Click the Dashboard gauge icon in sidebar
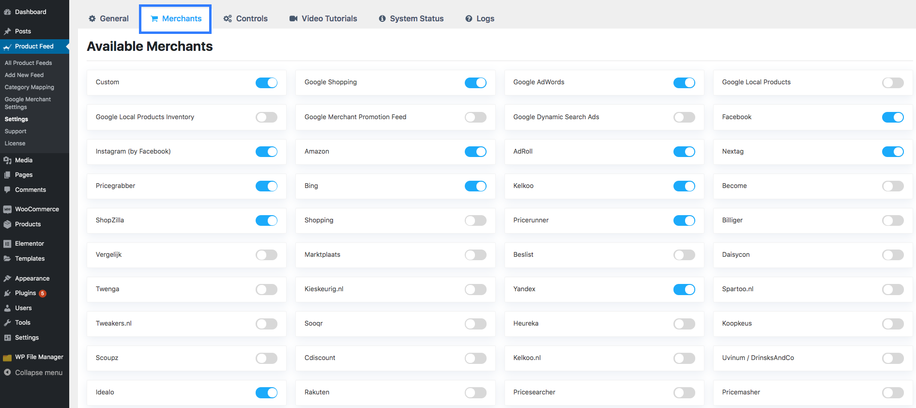Image resolution: width=916 pixels, height=408 pixels. pyautogui.click(x=7, y=12)
